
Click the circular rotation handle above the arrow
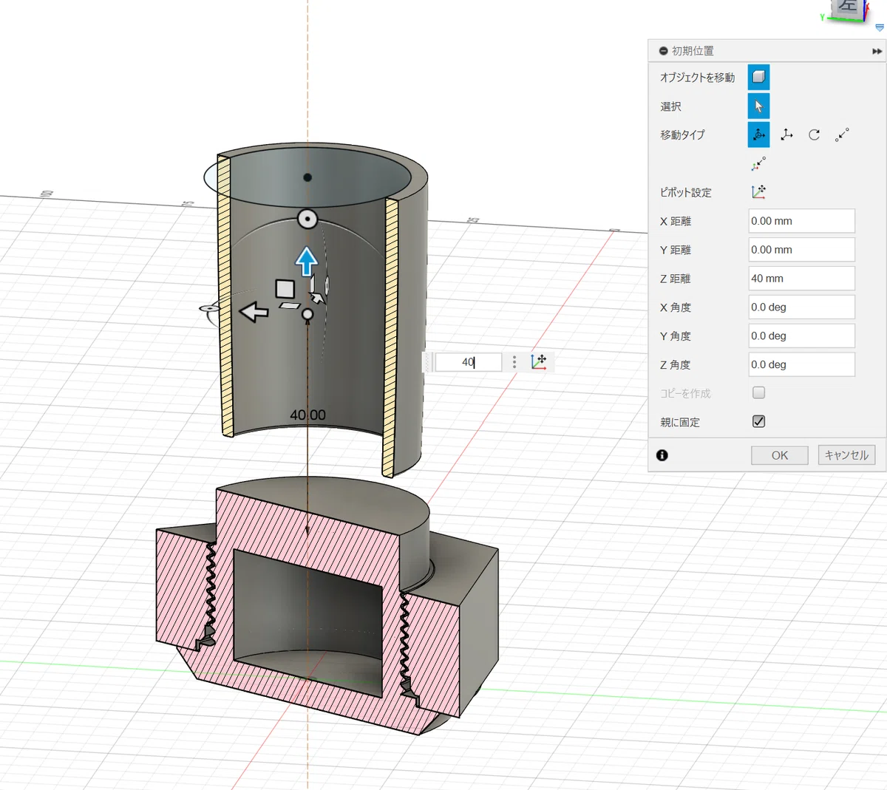point(307,219)
